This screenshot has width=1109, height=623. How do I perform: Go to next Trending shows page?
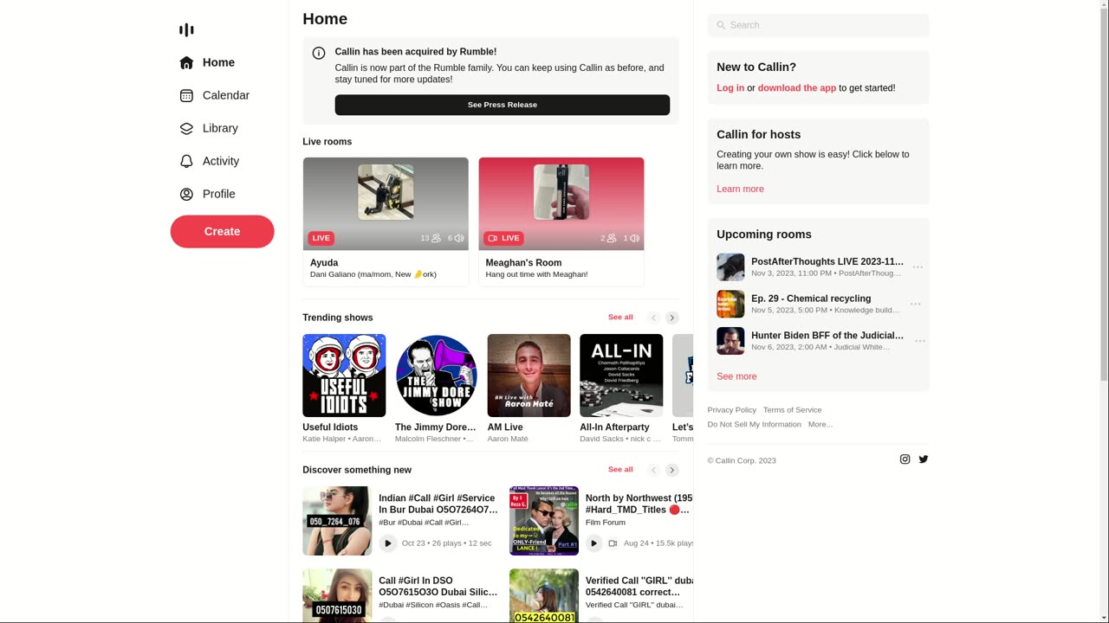tap(672, 318)
